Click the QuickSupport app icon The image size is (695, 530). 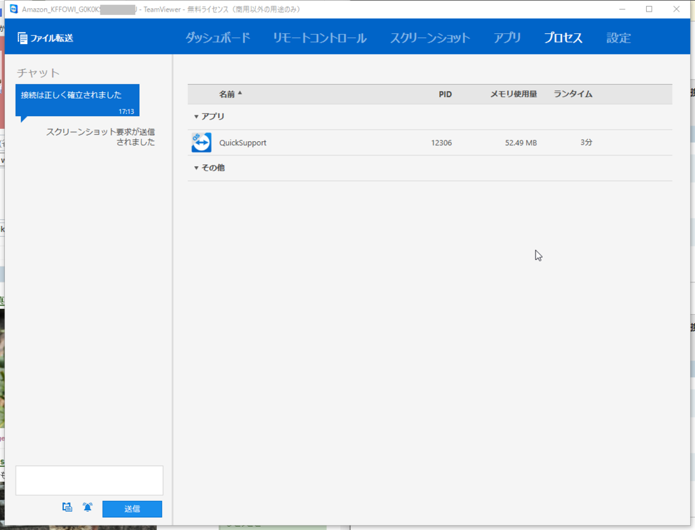click(x=201, y=143)
